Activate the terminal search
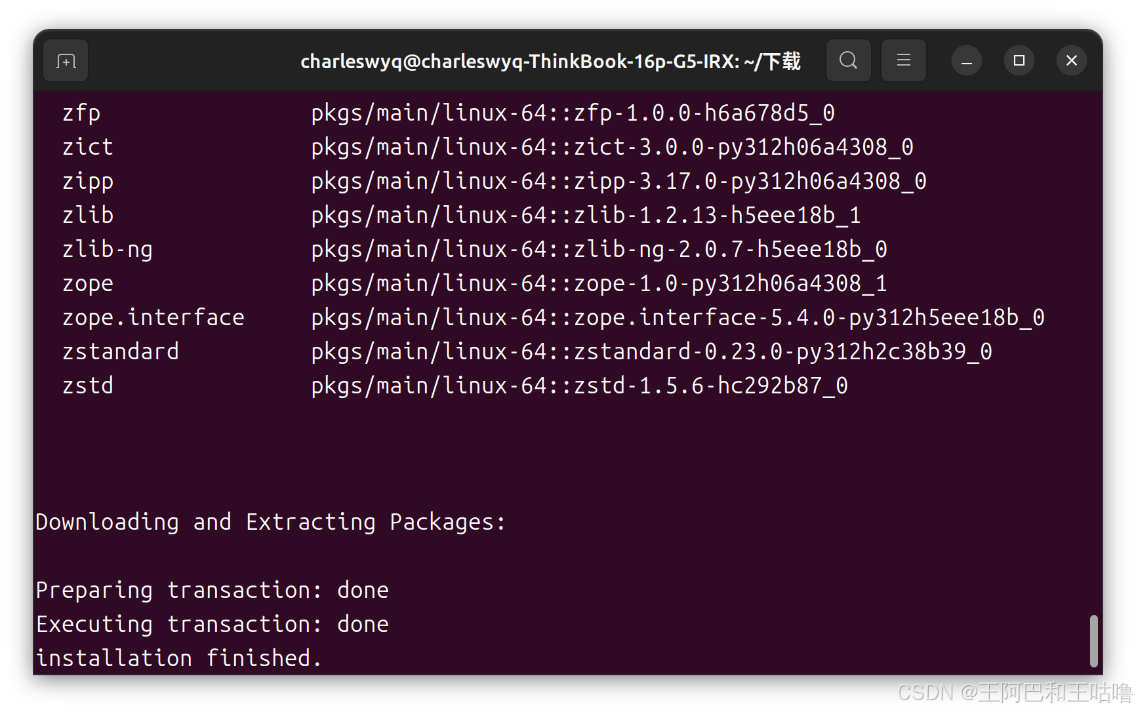The height and width of the screenshot is (712, 1136). coord(848,60)
